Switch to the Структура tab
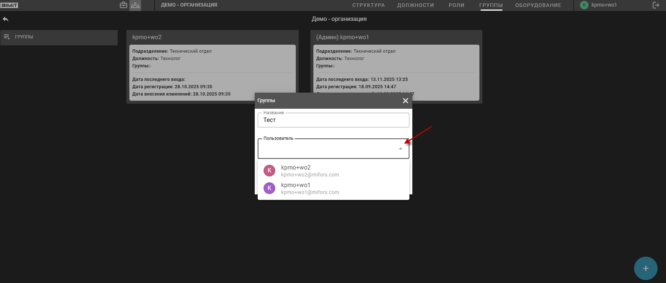 click(368, 5)
